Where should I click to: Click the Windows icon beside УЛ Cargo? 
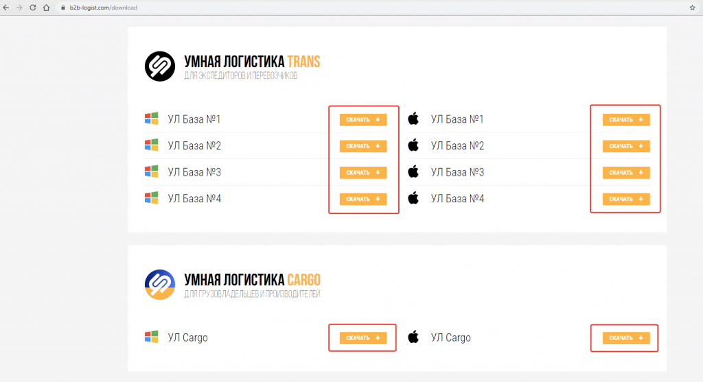pos(152,337)
